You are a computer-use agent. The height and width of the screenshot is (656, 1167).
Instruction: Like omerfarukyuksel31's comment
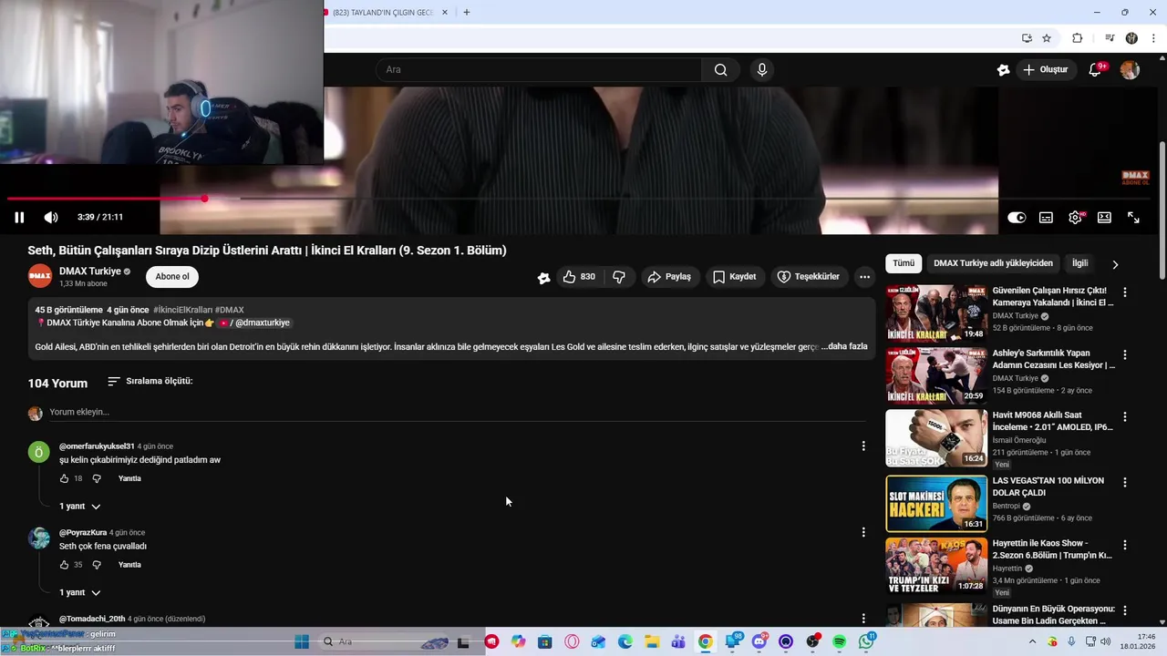click(x=64, y=478)
